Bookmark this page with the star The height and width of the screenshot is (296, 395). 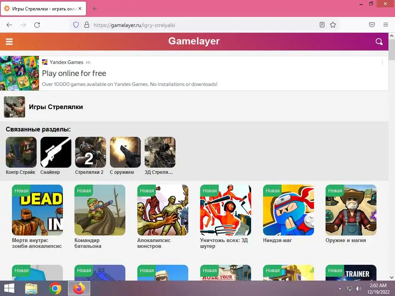point(333,25)
